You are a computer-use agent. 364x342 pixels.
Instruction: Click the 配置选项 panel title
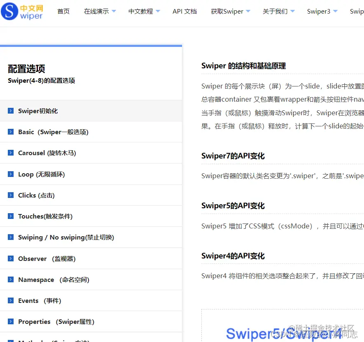tap(26, 69)
